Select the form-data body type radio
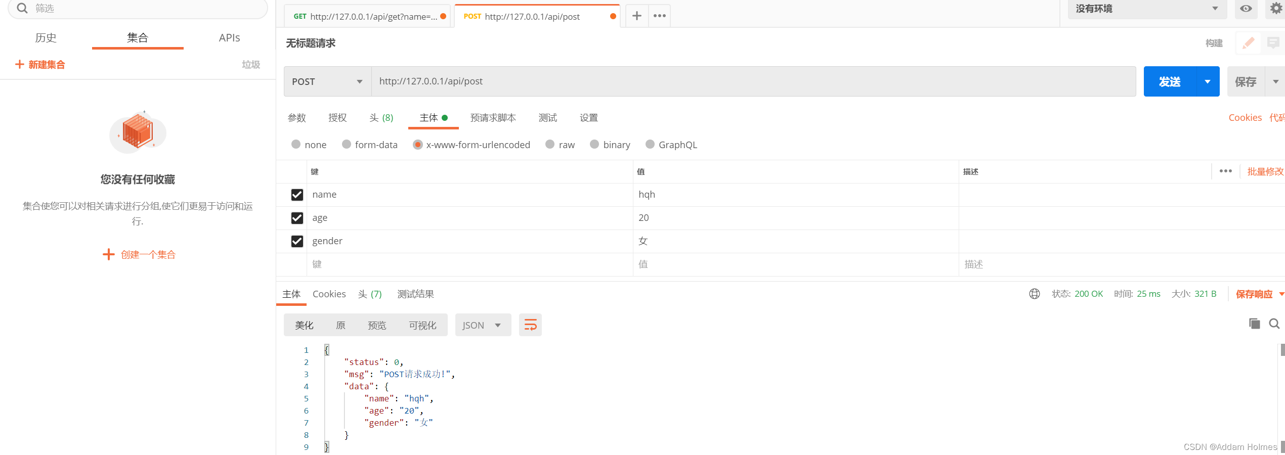 [x=347, y=144]
